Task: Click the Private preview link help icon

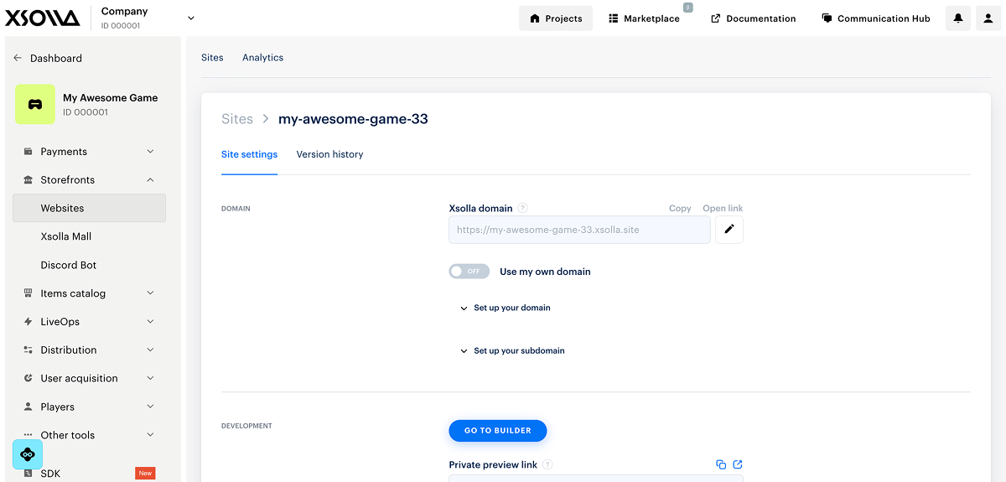Action: (x=547, y=464)
